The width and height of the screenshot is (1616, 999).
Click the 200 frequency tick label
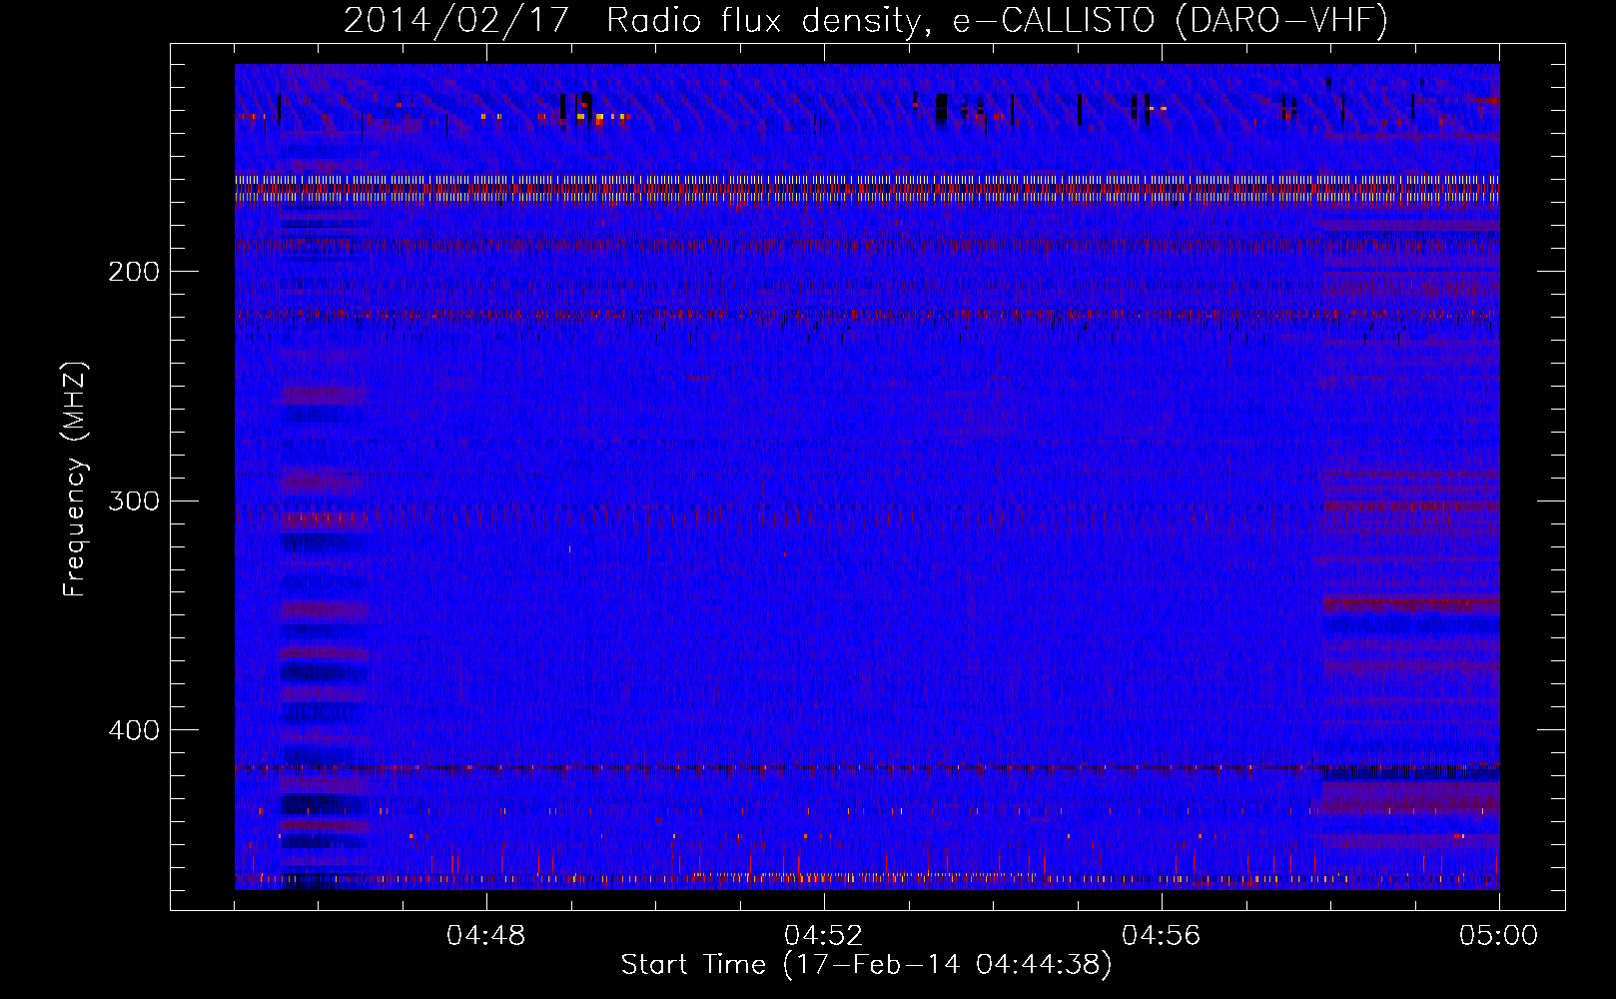point(134,272)
